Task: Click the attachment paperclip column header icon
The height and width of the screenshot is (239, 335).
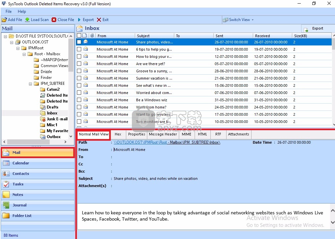Action: click(92, 36)
